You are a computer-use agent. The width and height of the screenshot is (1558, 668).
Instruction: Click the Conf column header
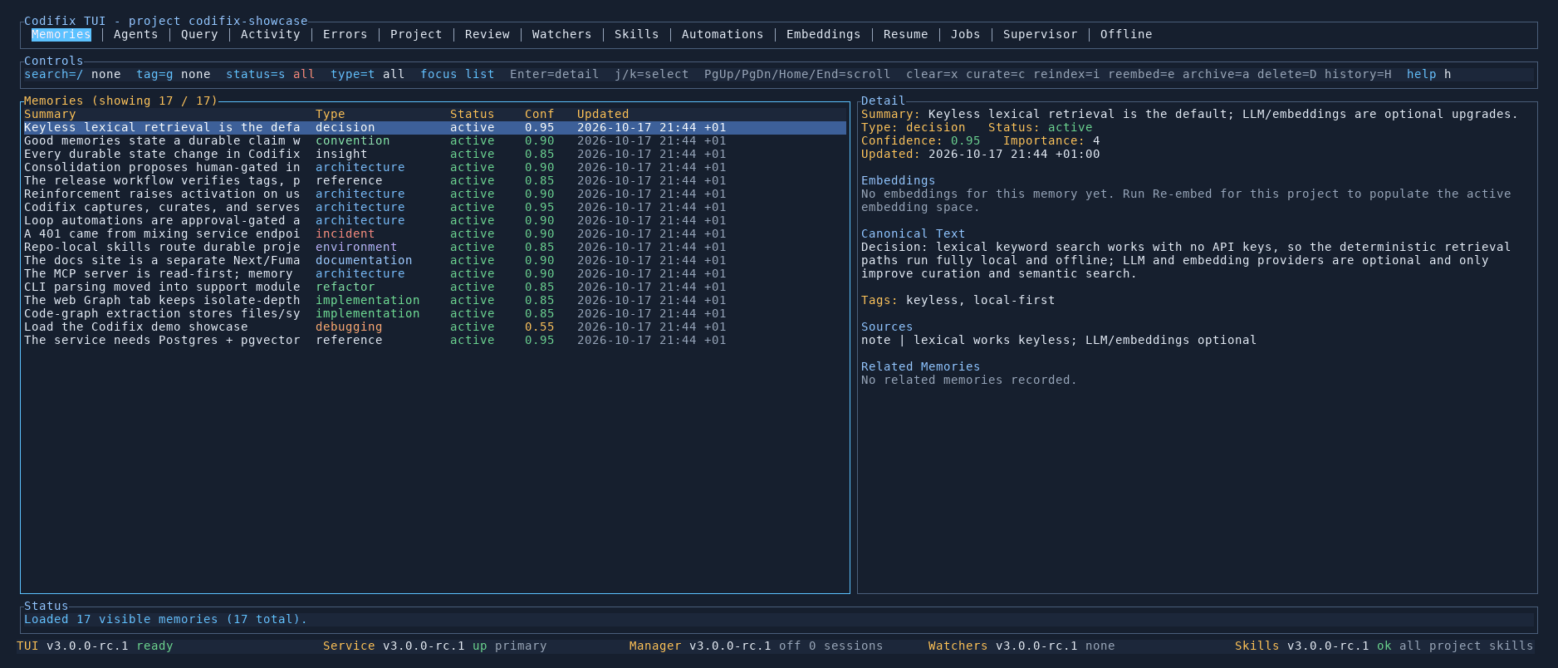(x=539, y=115)
